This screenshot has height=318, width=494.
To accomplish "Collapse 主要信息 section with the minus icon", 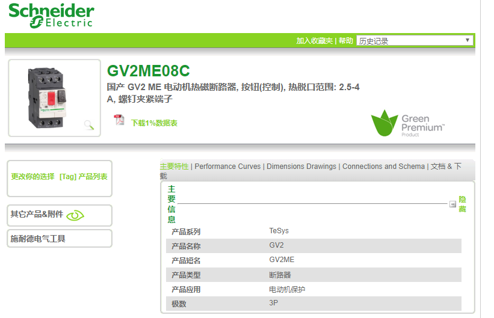I will pos(452,204).
